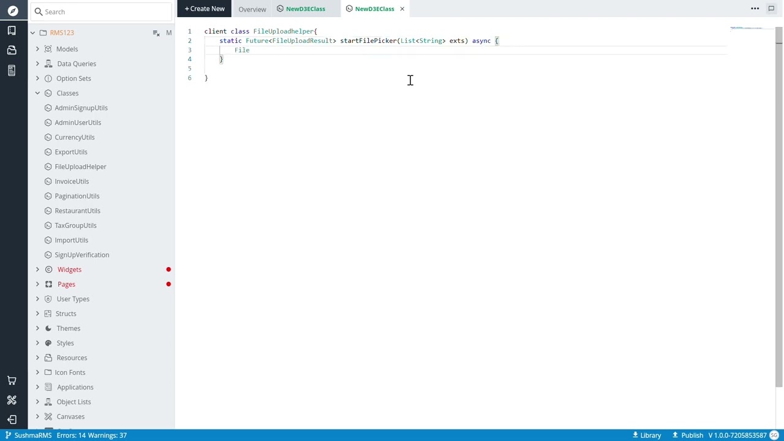Expand the Option Sets node
Viewport: 784px width, 441px height.
37,78
